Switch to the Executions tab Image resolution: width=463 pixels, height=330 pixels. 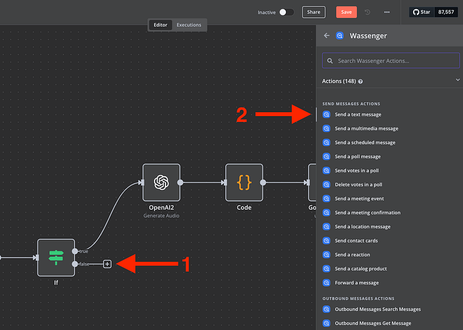click(189, 25)
